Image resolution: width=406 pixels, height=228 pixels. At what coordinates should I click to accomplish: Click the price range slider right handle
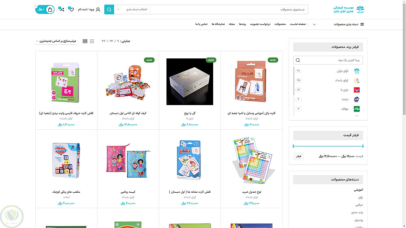pos(363,146)
